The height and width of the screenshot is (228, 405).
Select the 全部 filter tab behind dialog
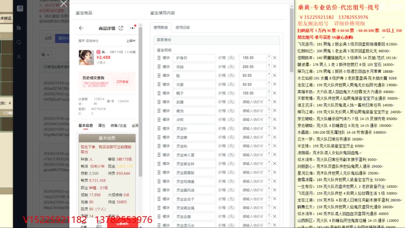pos(48,38)
